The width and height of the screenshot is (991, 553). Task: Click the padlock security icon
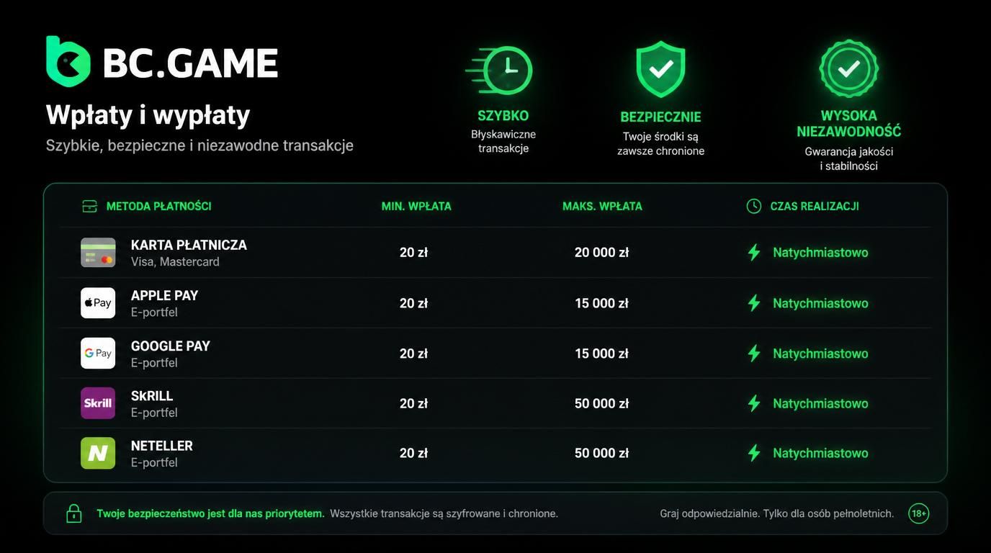[73, 513]
